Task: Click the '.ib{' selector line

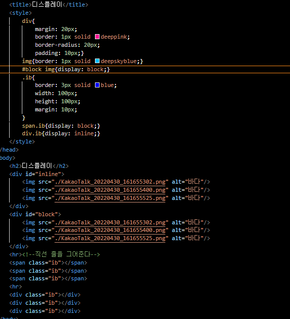Action: 28,77
